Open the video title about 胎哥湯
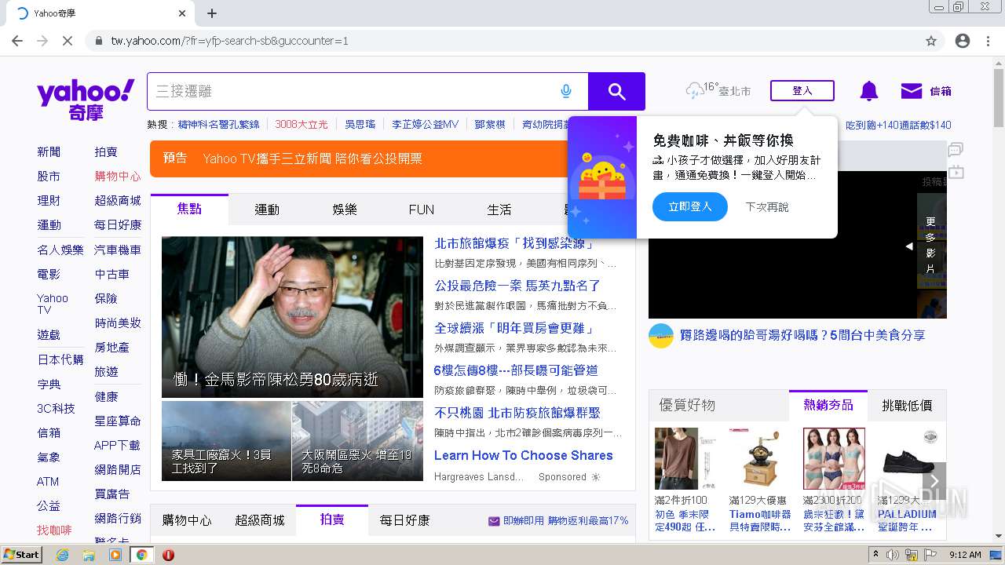The height and width of the screenshot is (565, 1005). [801, 335]
